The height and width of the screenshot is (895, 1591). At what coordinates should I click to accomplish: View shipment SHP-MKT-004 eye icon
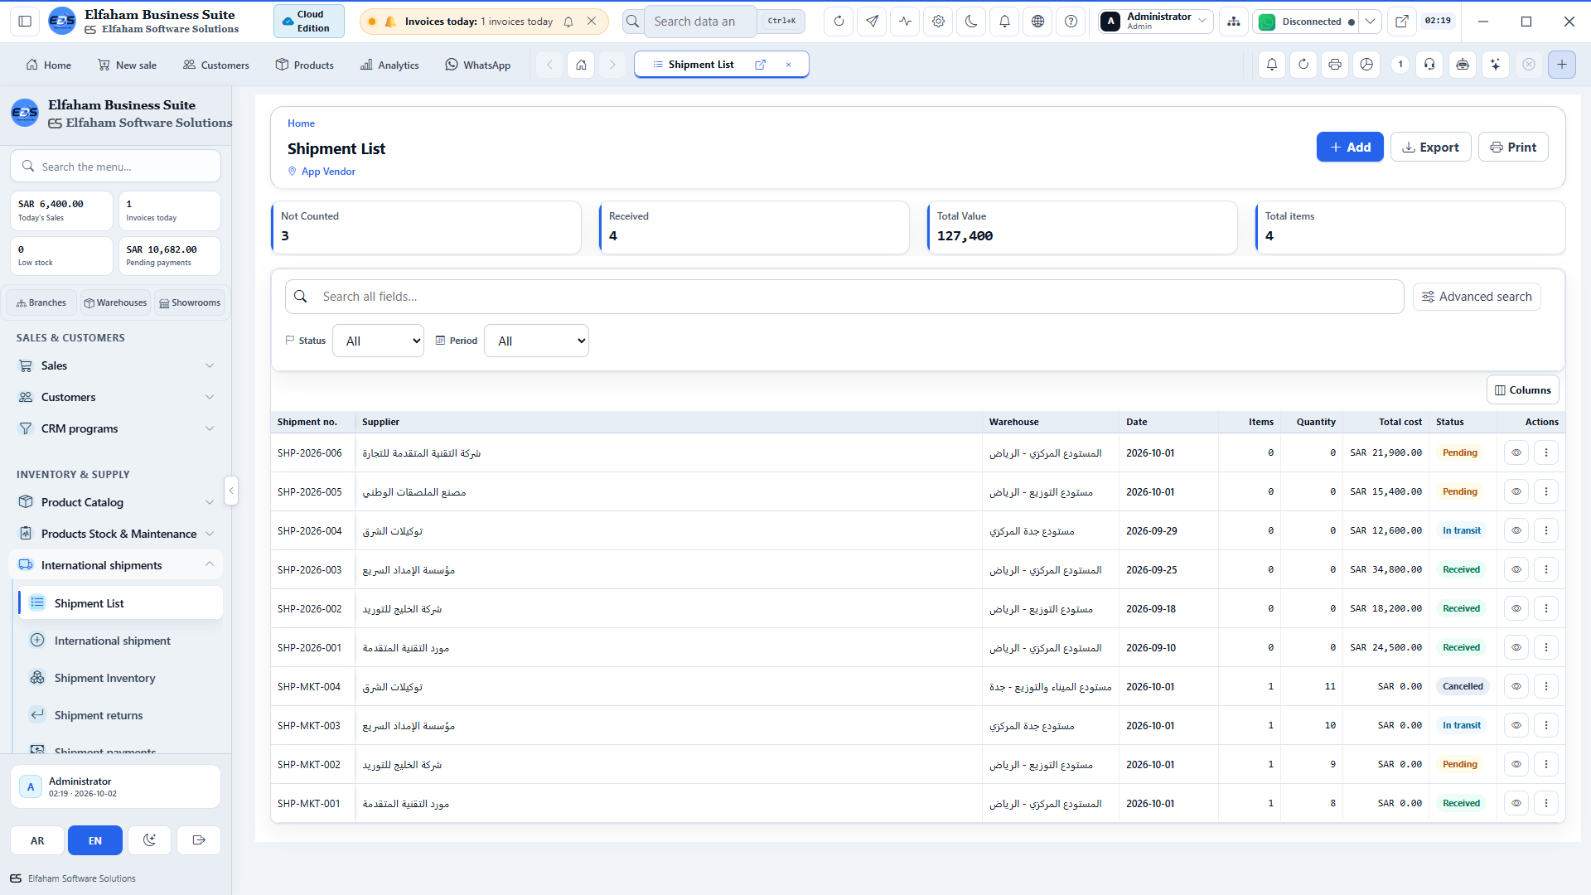(1516, 687)
